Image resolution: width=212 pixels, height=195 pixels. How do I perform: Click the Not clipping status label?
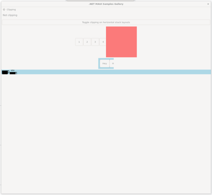pyautogui.click(x=10, y=15)
